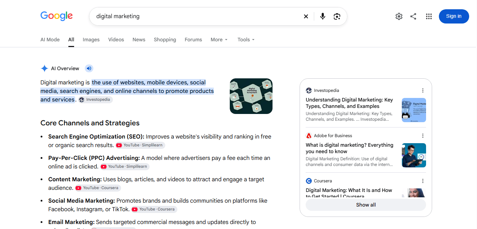Switch to the Forums tab

tap(193, 40)
